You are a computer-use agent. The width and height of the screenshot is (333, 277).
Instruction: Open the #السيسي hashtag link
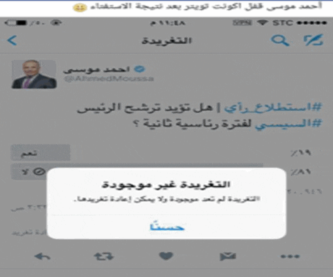click(288, 124)
